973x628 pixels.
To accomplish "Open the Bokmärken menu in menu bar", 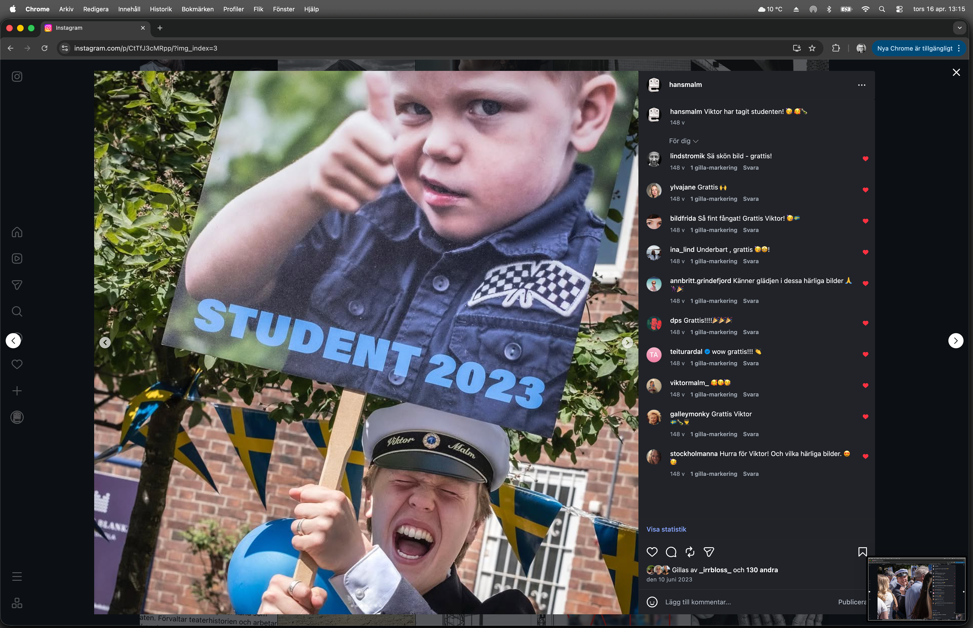I will [197, 9].
